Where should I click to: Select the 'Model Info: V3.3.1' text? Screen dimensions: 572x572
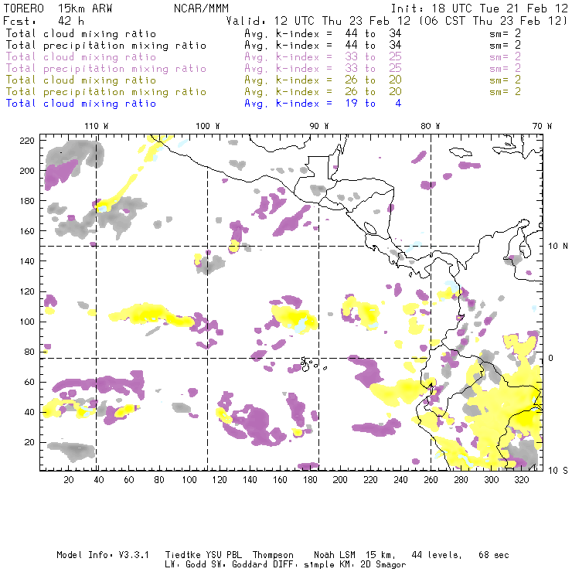click(103, 555)
